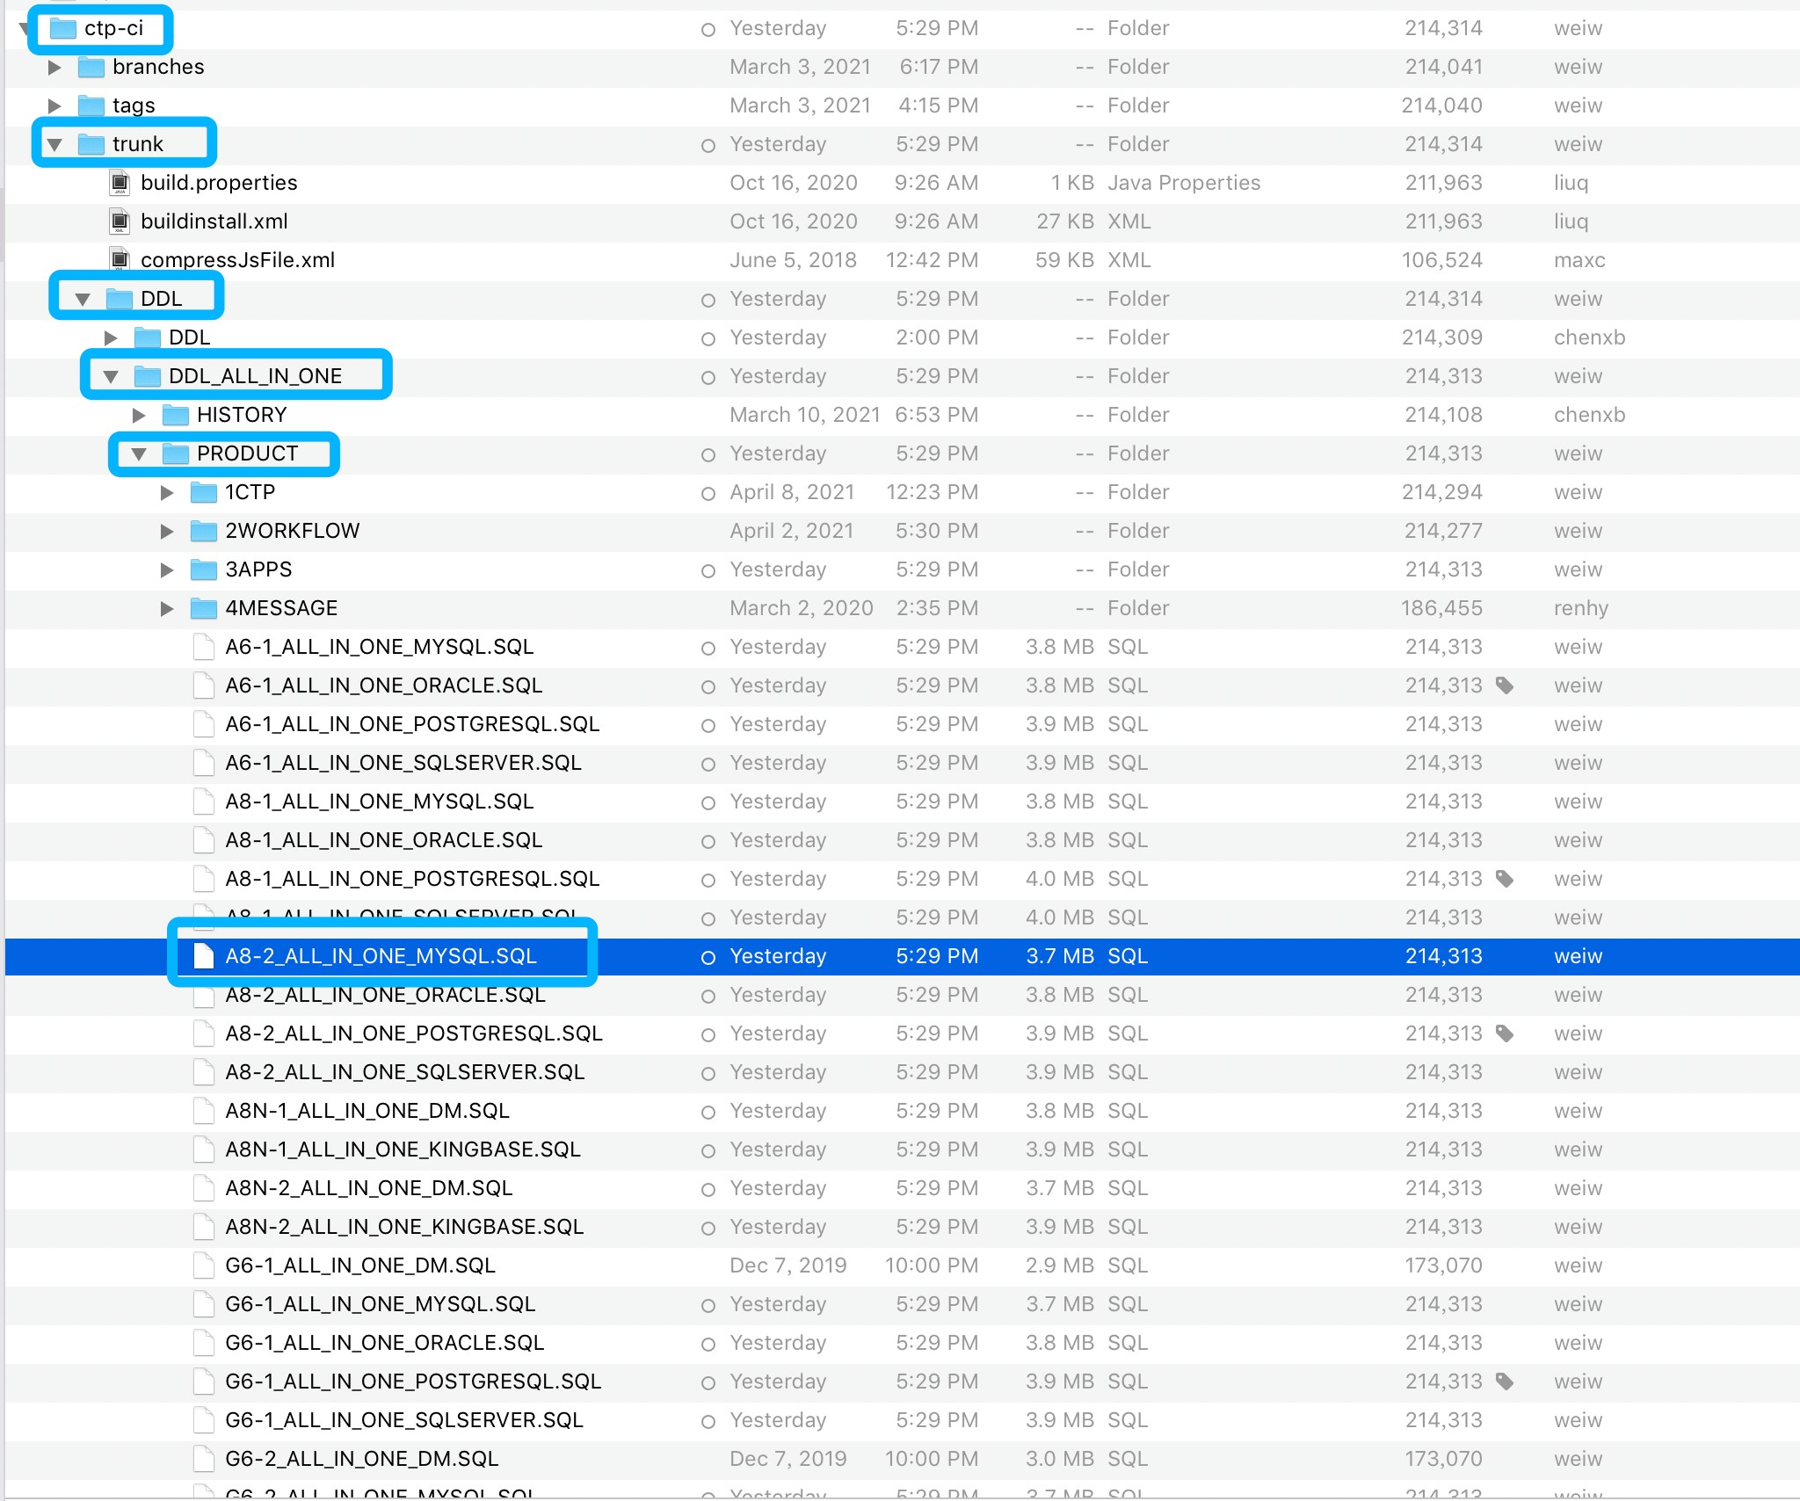Click status circle on trunk row

(708, 145)
